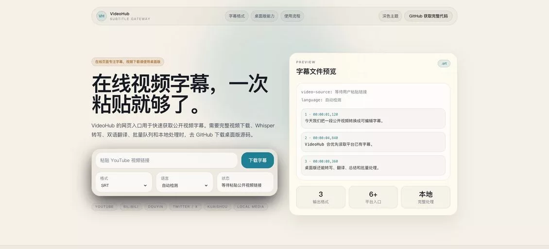Select subtitle entry 3 at 00:00:08,360

[373, 165]
